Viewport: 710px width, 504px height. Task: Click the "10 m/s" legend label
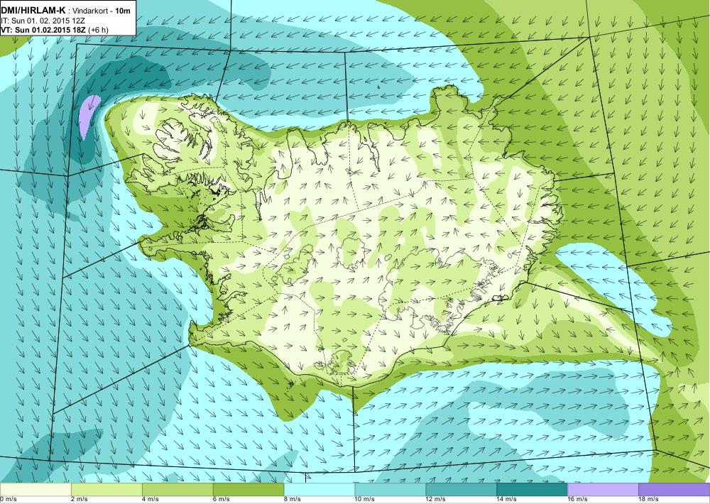(365, 500)
